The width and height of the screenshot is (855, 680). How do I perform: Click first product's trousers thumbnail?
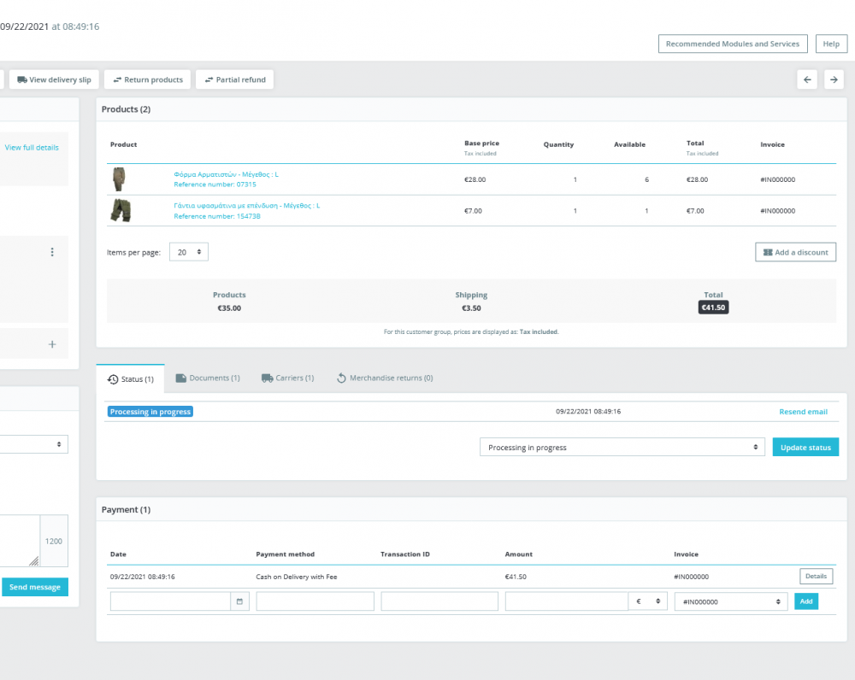tap(119, 179)
